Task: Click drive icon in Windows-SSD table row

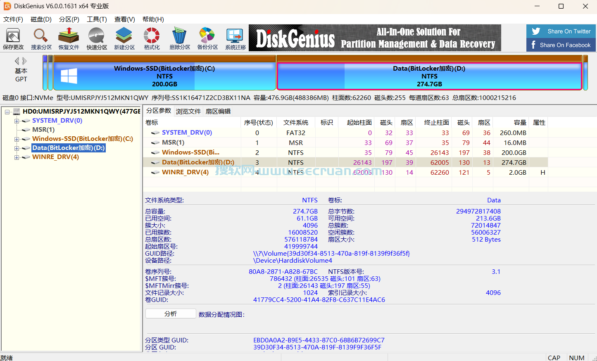Action: [x=155, y=152]
